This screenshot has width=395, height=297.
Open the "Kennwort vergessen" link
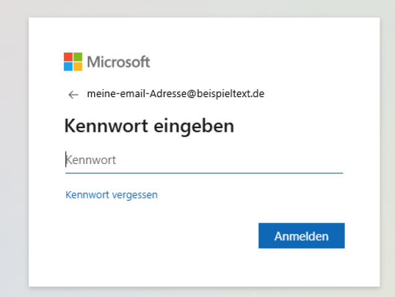111,195
